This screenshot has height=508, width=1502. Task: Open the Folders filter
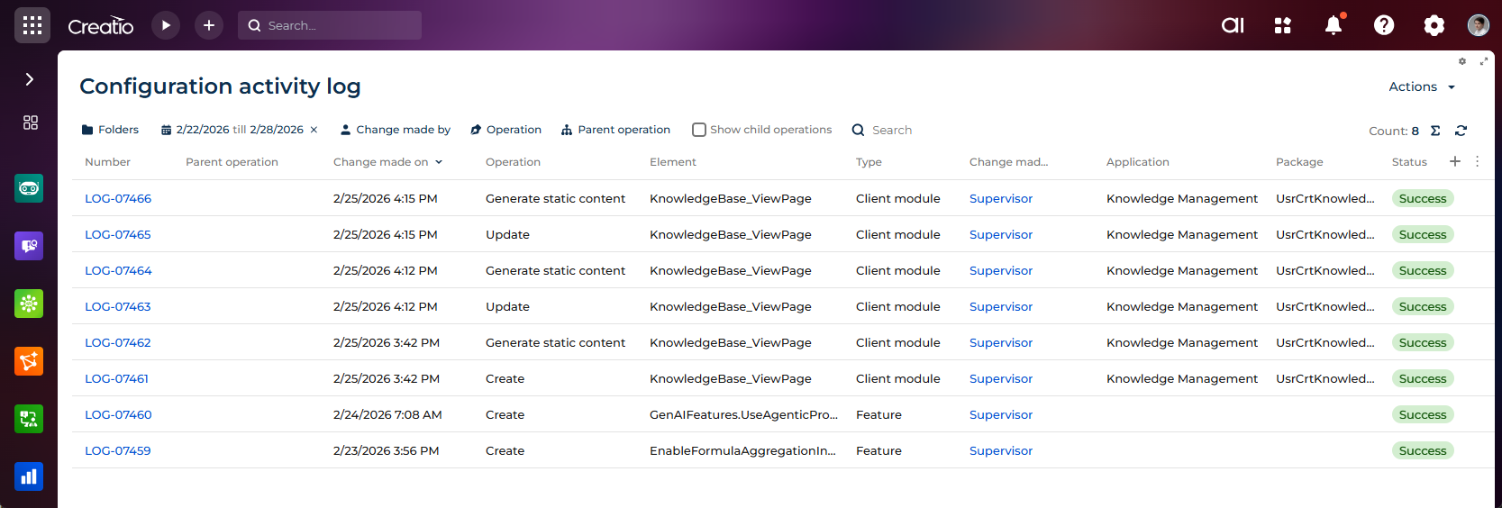click(x=110, y=130)
